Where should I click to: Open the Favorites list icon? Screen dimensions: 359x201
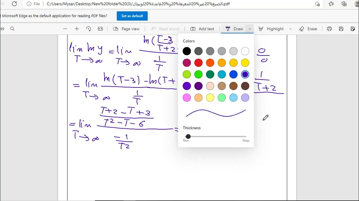pyautogui.click(x=331, y=4)
